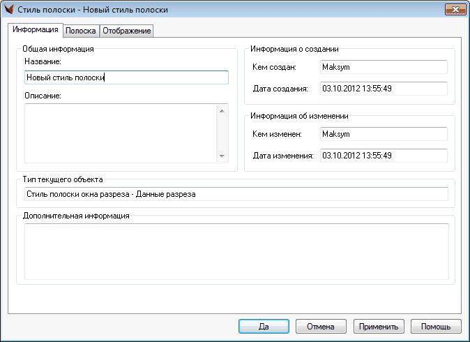The height and width of the screenshot is (342, 470).
Task: Click the application icon in the title bar
Action: (x=10, y=10)
